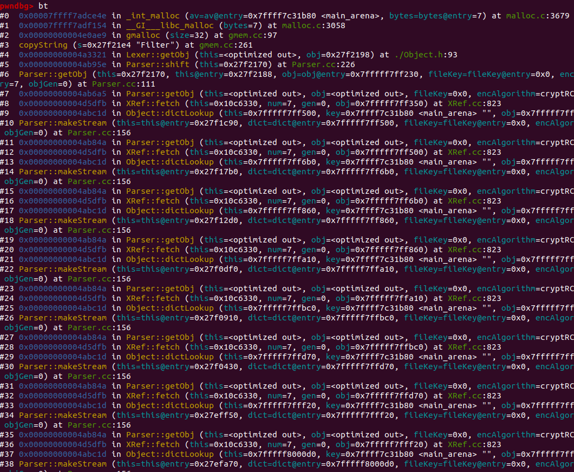Click '__GI___libc_malloc' in frame #1
Viewport: 574px width, 472px height.
[170, 25]
